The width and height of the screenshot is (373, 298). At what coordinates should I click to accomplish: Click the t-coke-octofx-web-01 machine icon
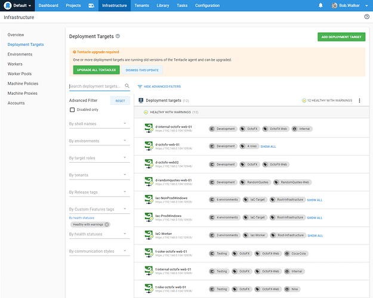pyautogui.click(x=149, y=253)
